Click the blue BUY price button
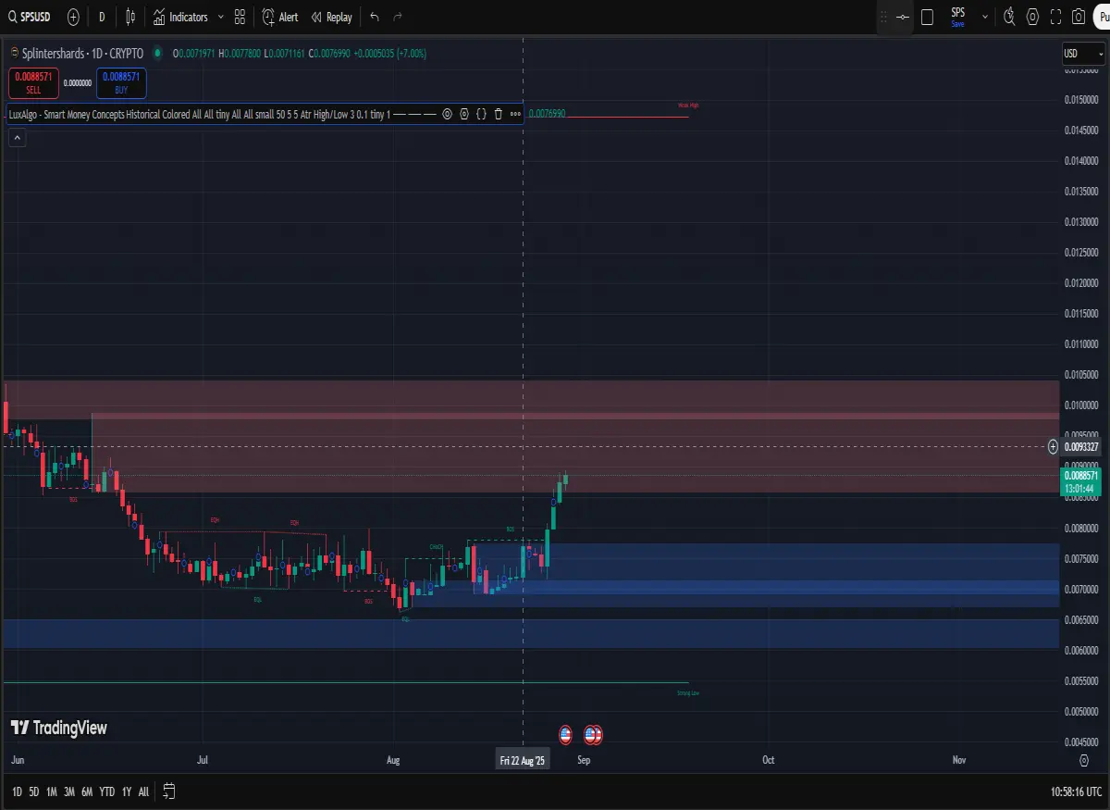This screenshot has height=810, width=1110. point(121,83)
